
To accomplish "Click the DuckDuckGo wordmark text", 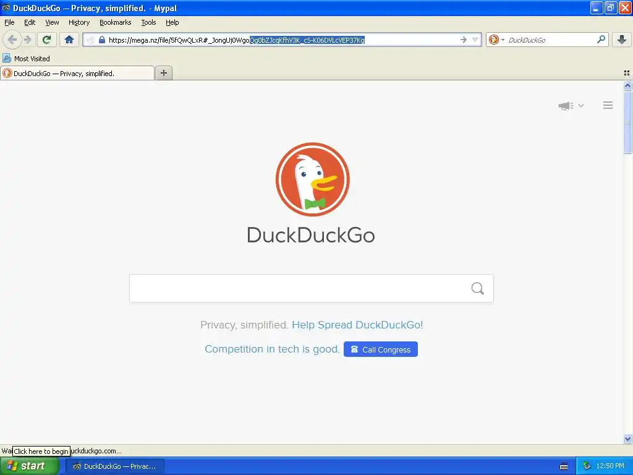I will pyautogui.click(x=311, y=235).
